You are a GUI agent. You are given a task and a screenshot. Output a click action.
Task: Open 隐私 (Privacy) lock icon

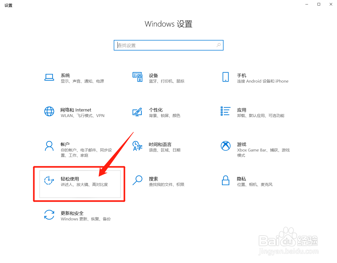click(x=225, y=180)
